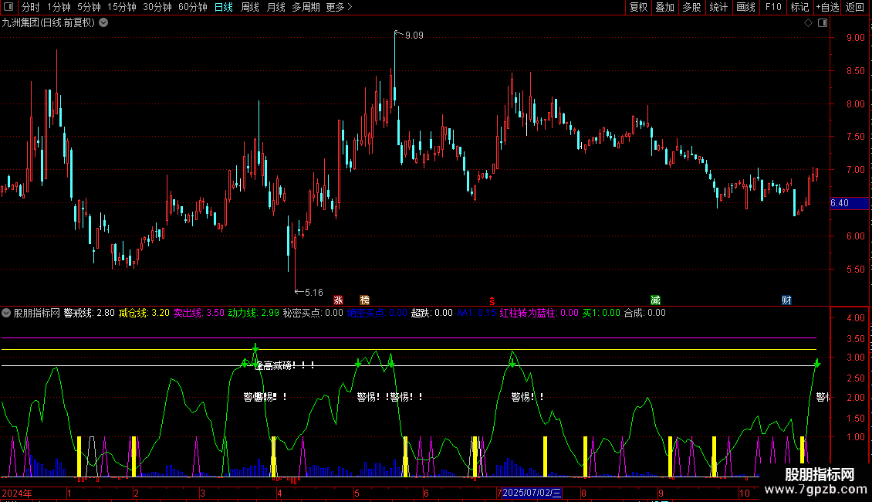872x502 pixels.
Task: Select the 60分钟 period tab
Action: click(x=192, y=7)
